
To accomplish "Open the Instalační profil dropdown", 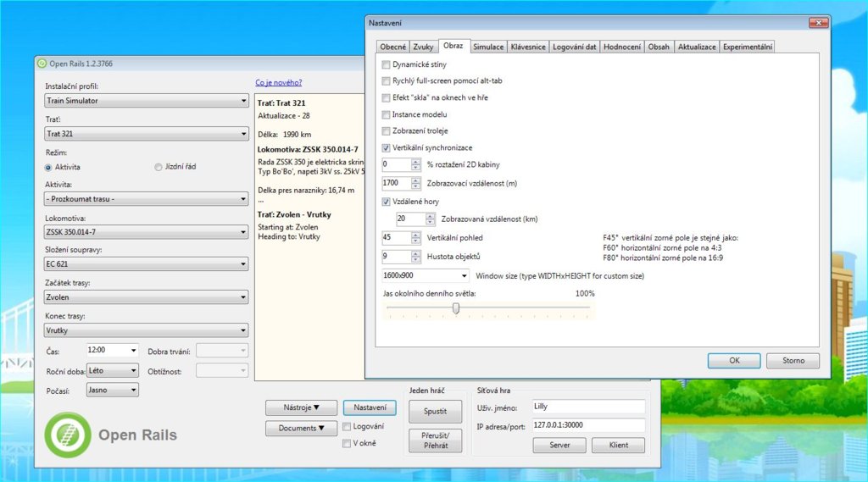I will point(146,101).
